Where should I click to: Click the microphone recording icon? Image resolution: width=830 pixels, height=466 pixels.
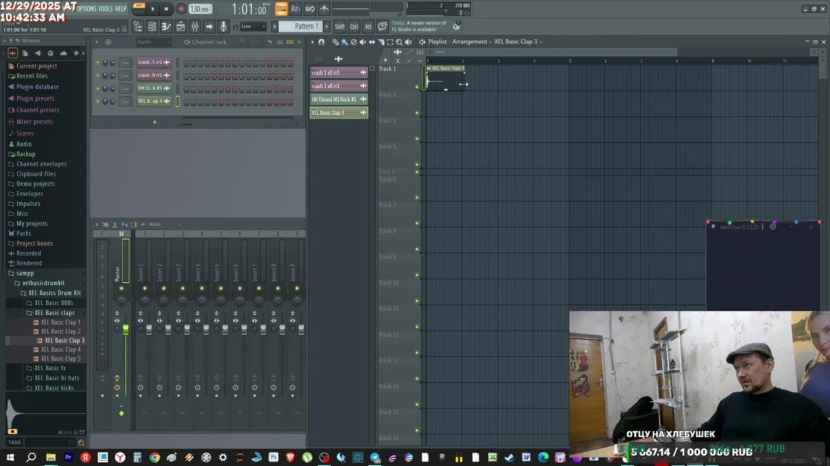pos(223,27)
